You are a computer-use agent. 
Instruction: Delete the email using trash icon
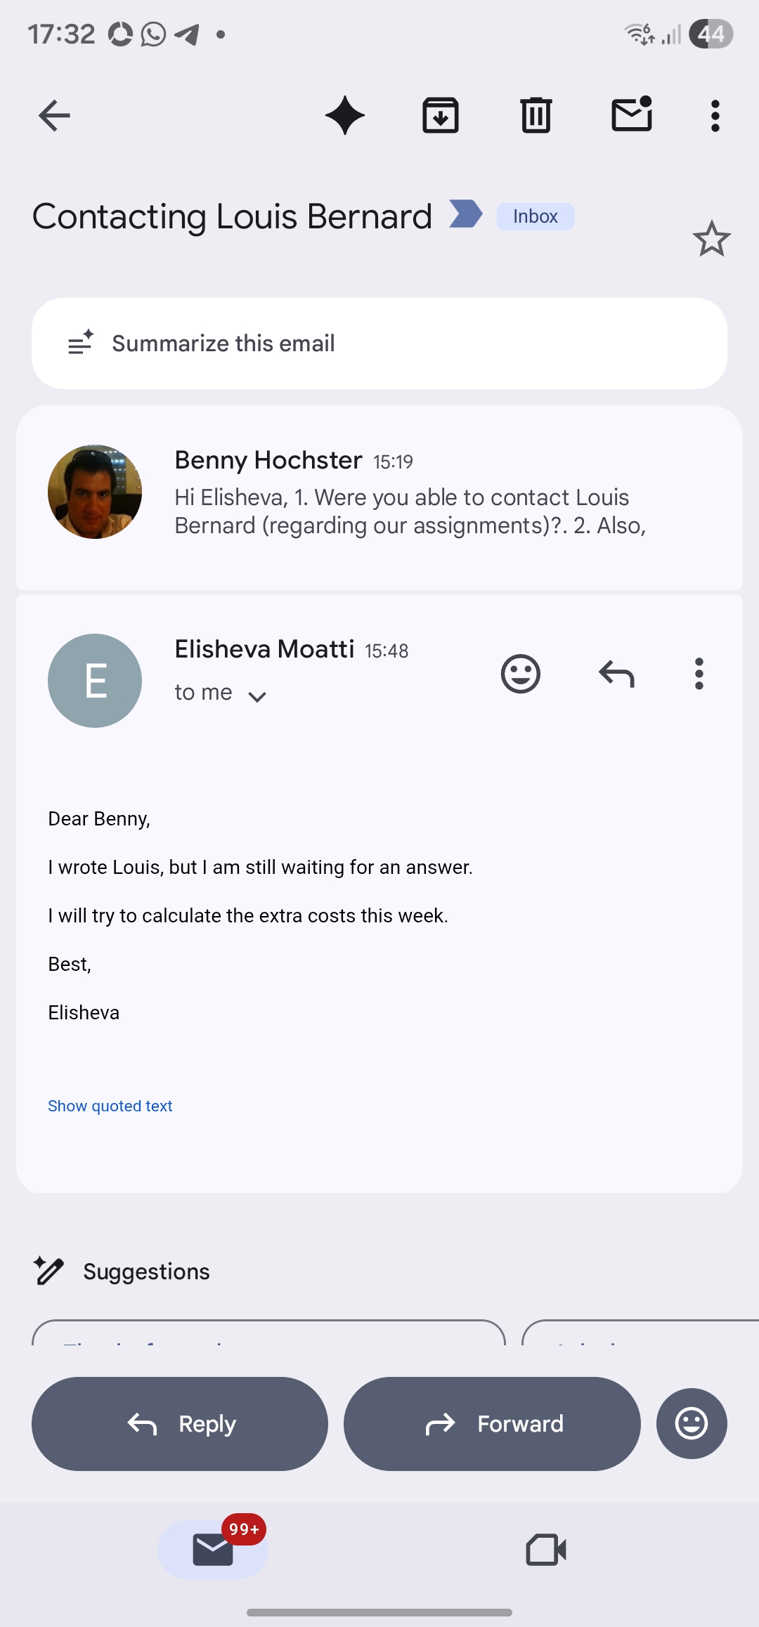(536, 116)
